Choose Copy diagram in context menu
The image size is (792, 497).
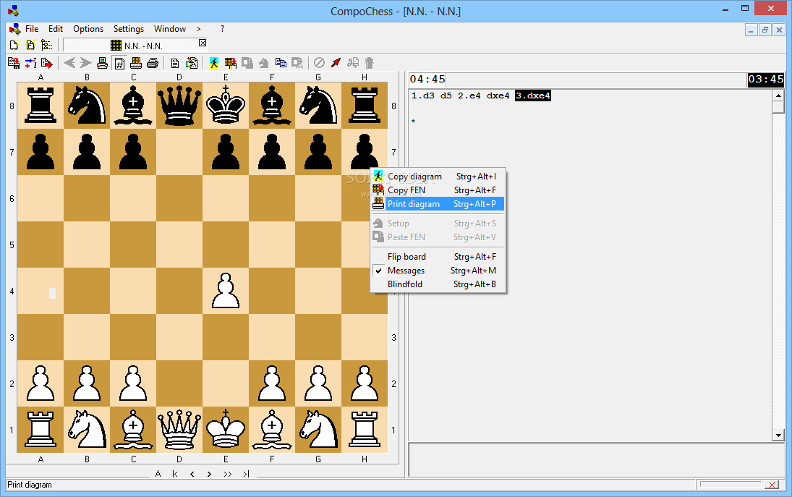(438, 177)
